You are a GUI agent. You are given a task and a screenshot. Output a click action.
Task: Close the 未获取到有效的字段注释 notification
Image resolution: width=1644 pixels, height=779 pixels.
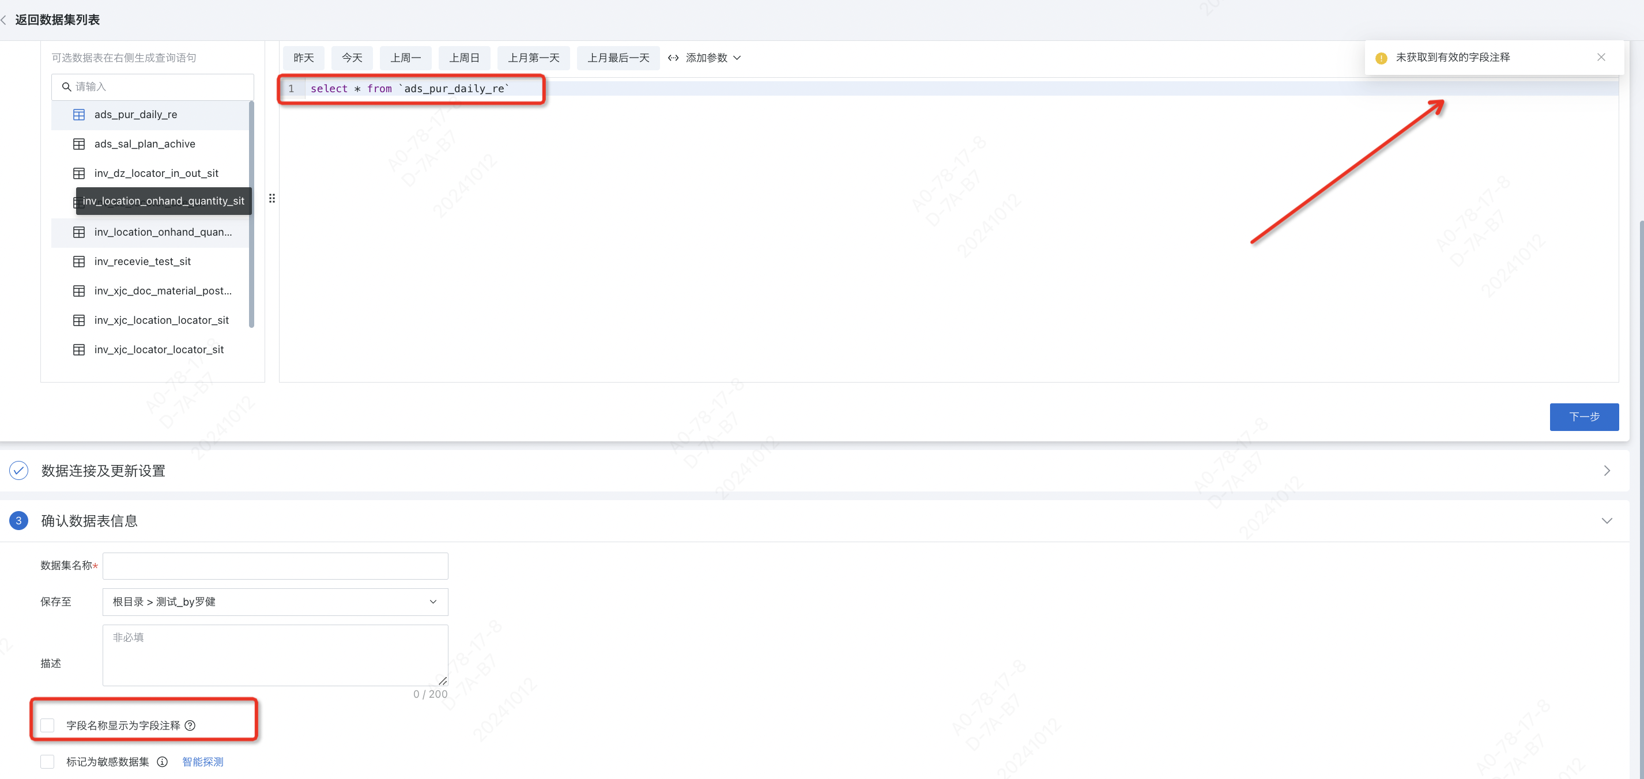click(x=1601, y=58)
